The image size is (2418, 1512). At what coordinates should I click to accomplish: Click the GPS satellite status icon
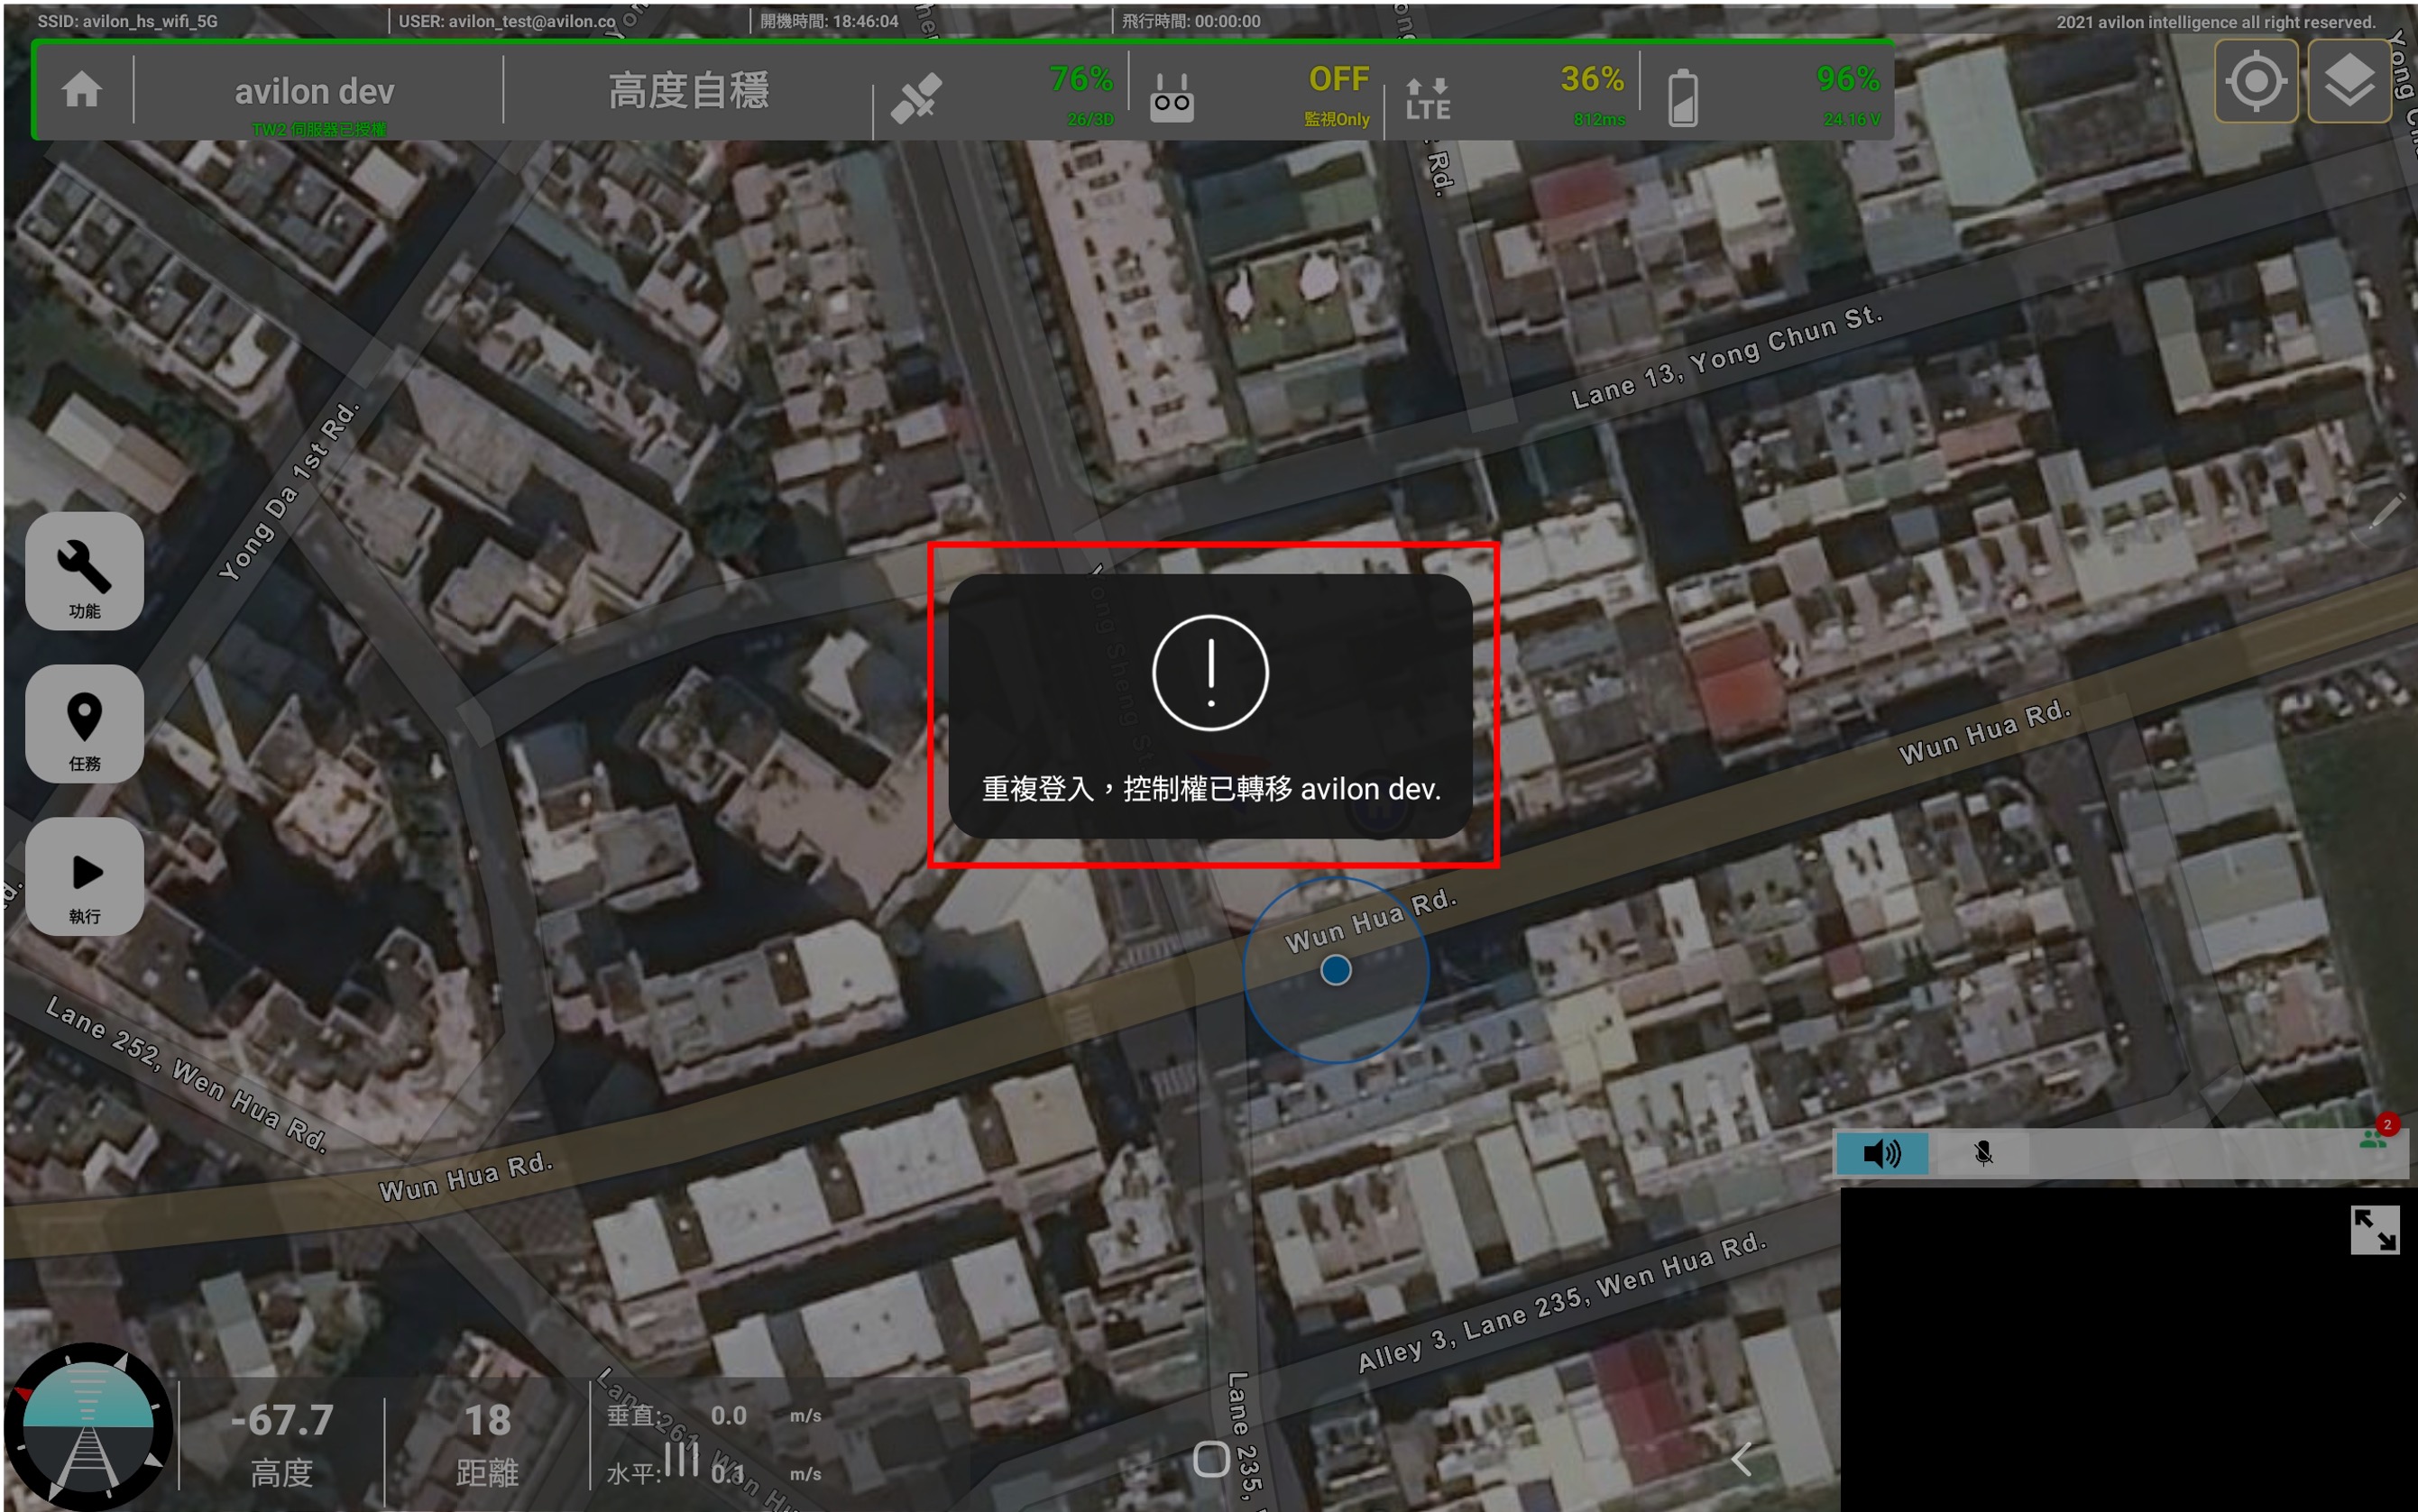click(x=916, y=97)
